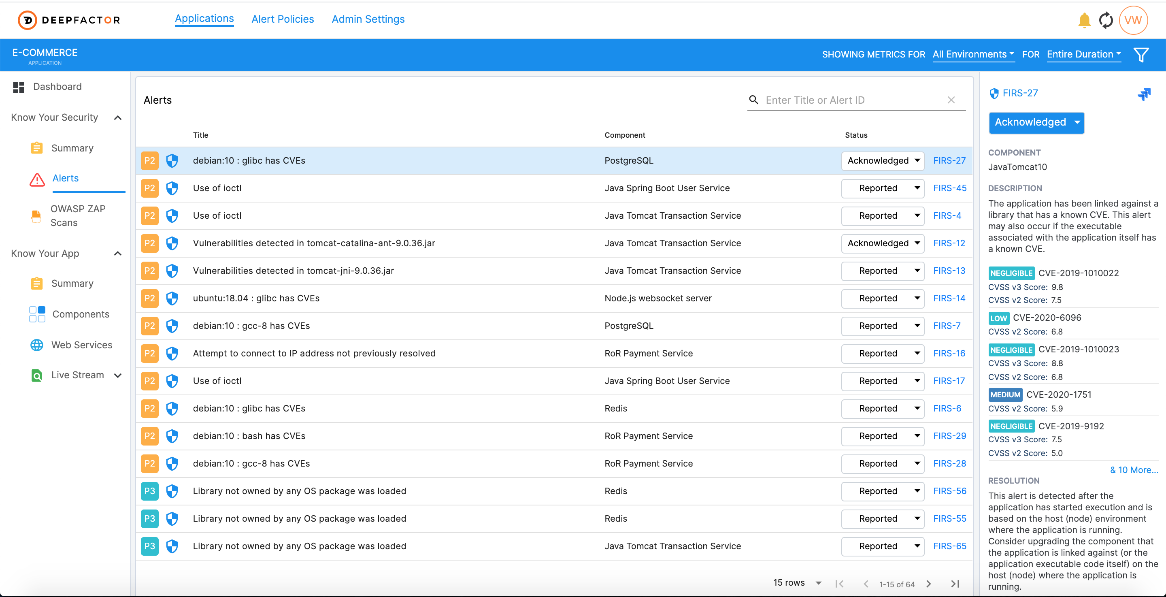Image resolution: width=1166 pixels, height=597 pixels.
Task: Click the E-COMMERCE application title
Action: pos(45,53)
